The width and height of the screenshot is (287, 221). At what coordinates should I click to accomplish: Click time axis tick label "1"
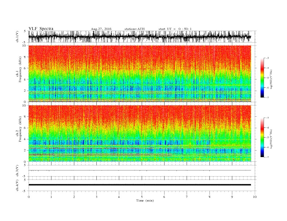[x=51, y=197]
